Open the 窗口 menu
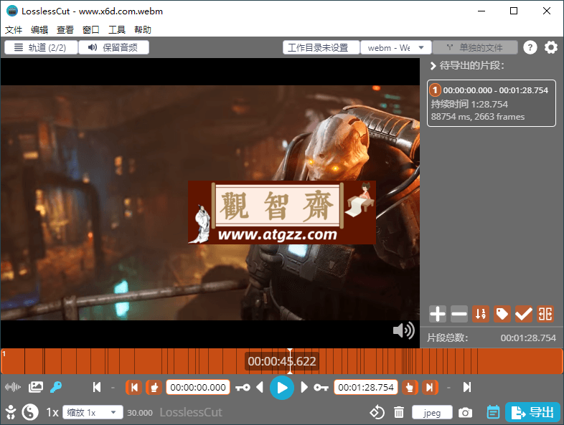564x425 pixels. (91, 30)
